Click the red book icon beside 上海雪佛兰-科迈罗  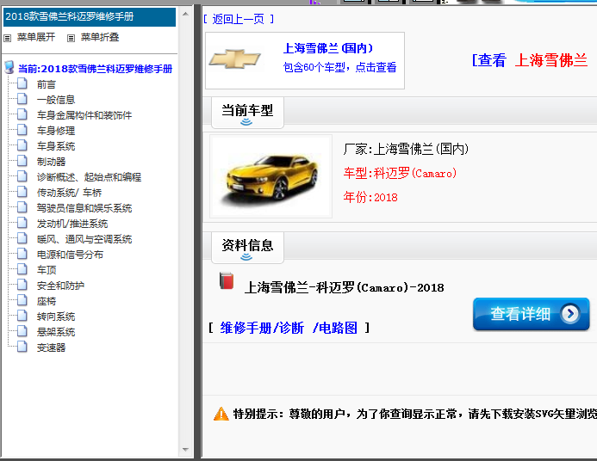pos(227,281)
